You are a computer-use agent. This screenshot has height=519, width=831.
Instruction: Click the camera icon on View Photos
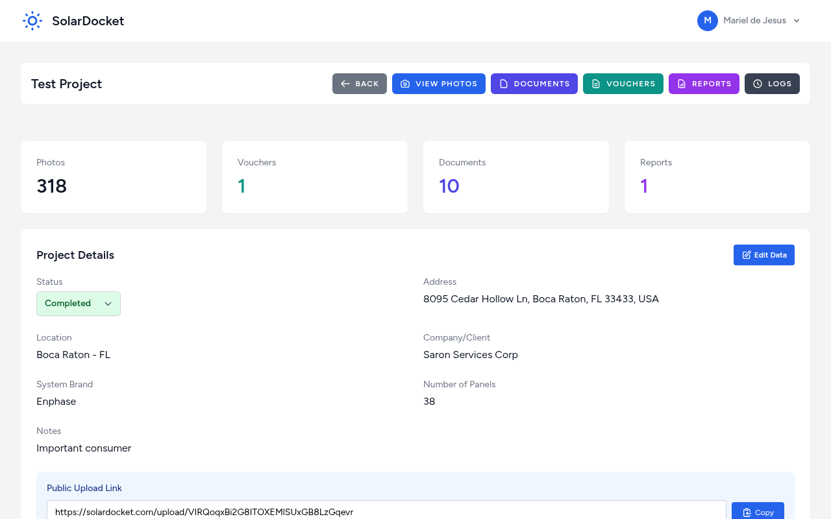pyautogui.click(x=404, y=84)
